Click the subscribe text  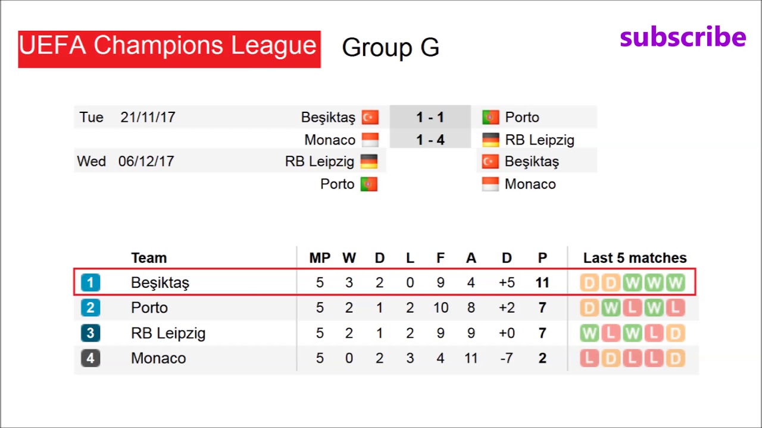[683, 37]
